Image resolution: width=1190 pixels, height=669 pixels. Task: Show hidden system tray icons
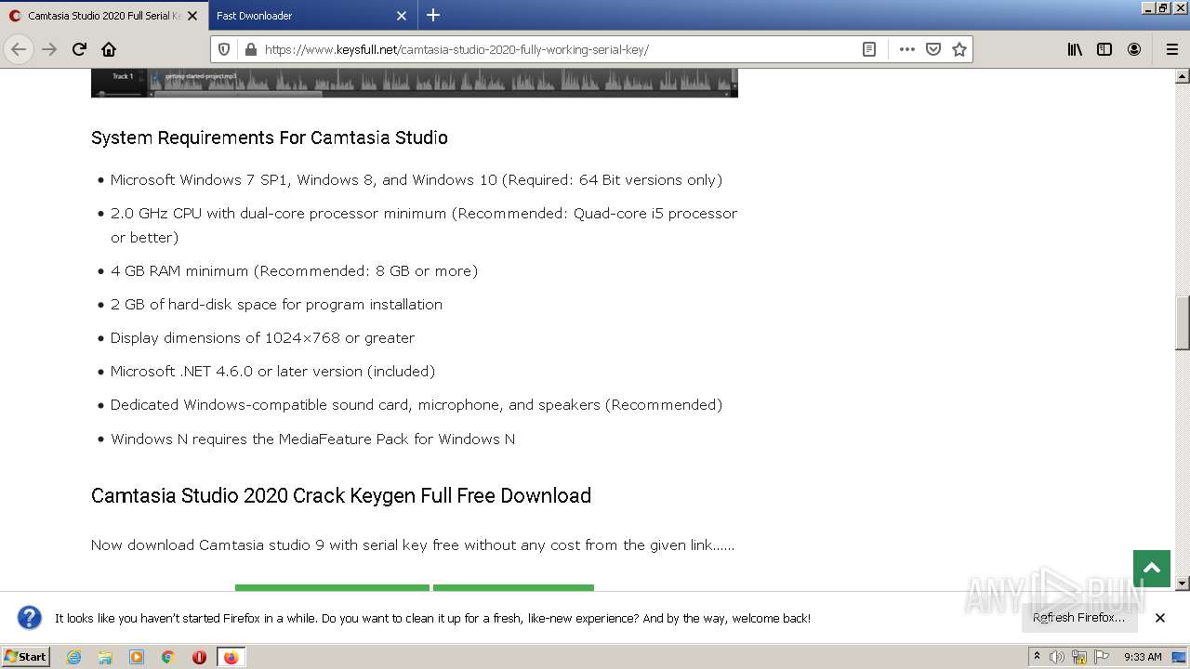pos(1038,657)
